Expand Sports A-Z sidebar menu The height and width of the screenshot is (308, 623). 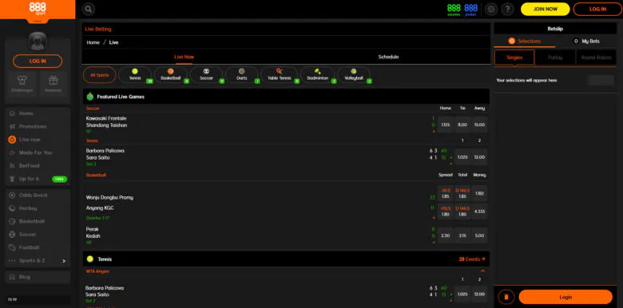[38, 261]
